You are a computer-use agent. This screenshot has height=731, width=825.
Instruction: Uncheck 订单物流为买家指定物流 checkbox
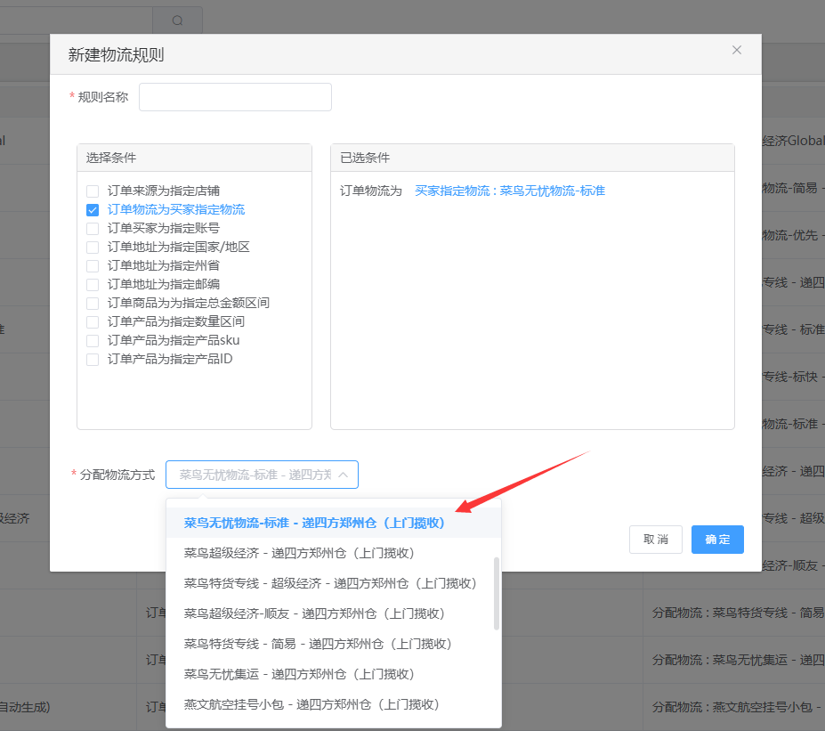click(x=93, y=210)
